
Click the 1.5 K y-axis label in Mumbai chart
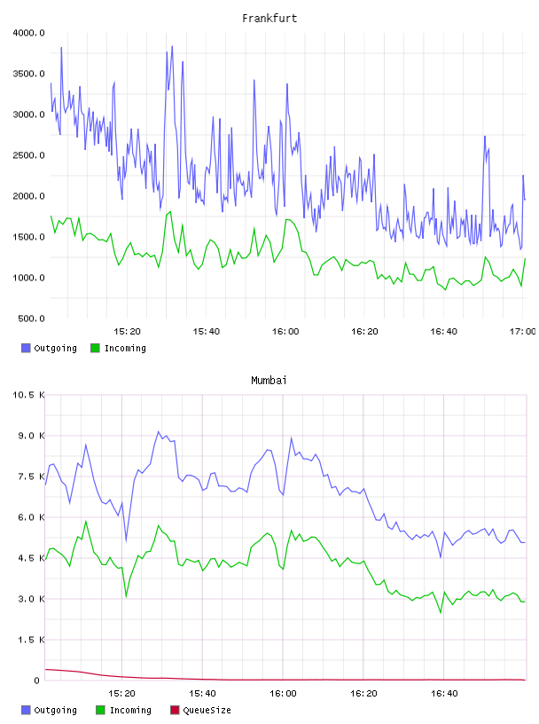coord(31,640)
